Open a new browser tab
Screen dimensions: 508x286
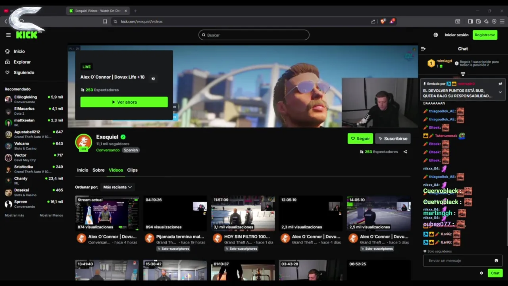coord(135,11)
